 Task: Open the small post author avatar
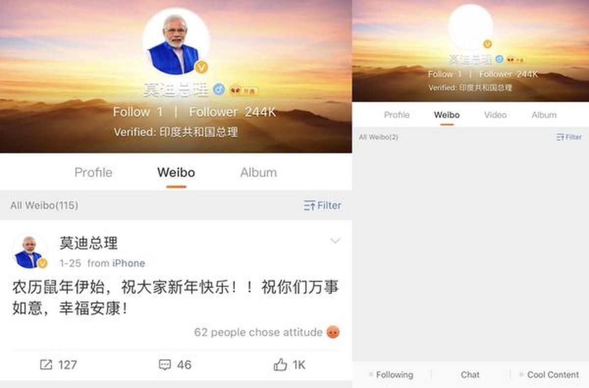29,251
